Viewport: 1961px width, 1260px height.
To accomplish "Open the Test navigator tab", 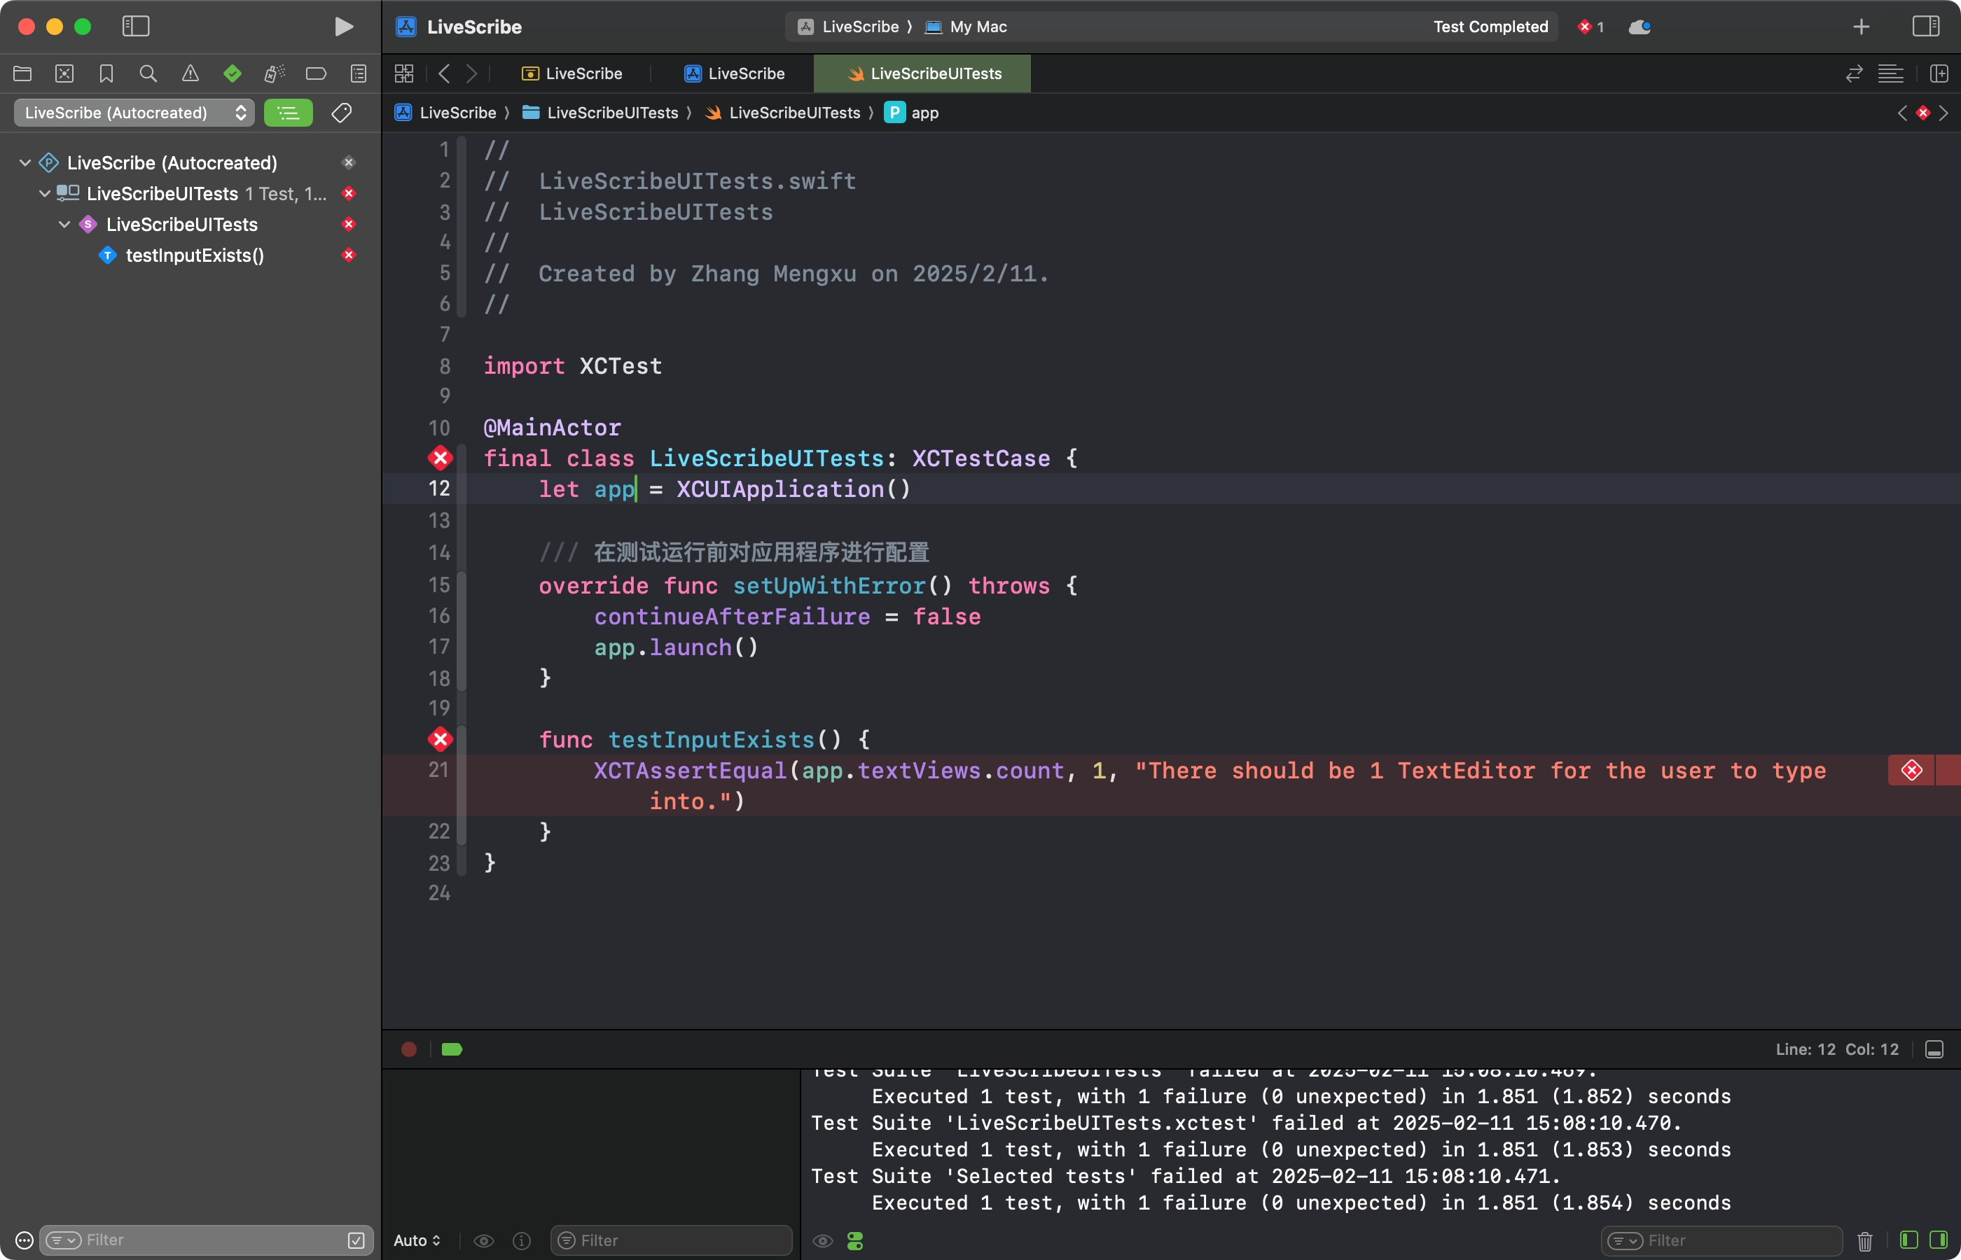I will coord(232,73).
